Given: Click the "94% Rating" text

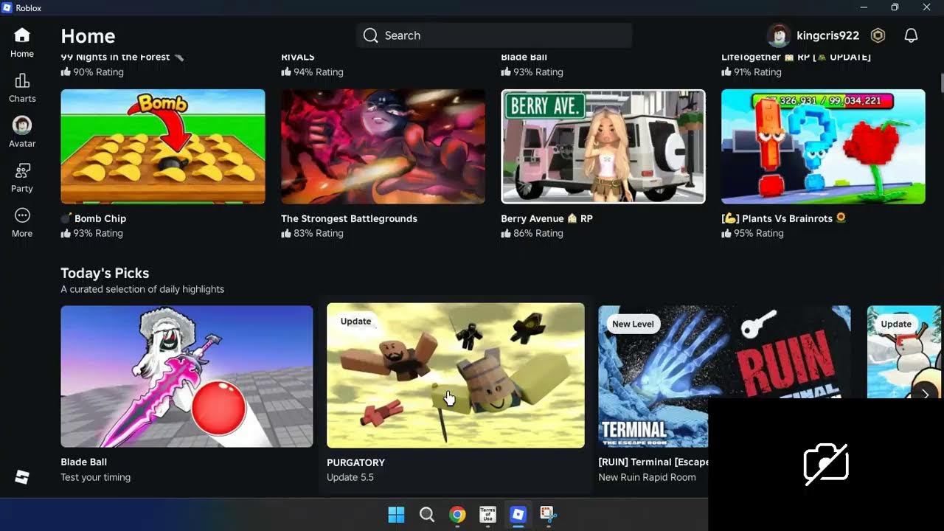Looking at the screenshot, I should coord(319,72).
